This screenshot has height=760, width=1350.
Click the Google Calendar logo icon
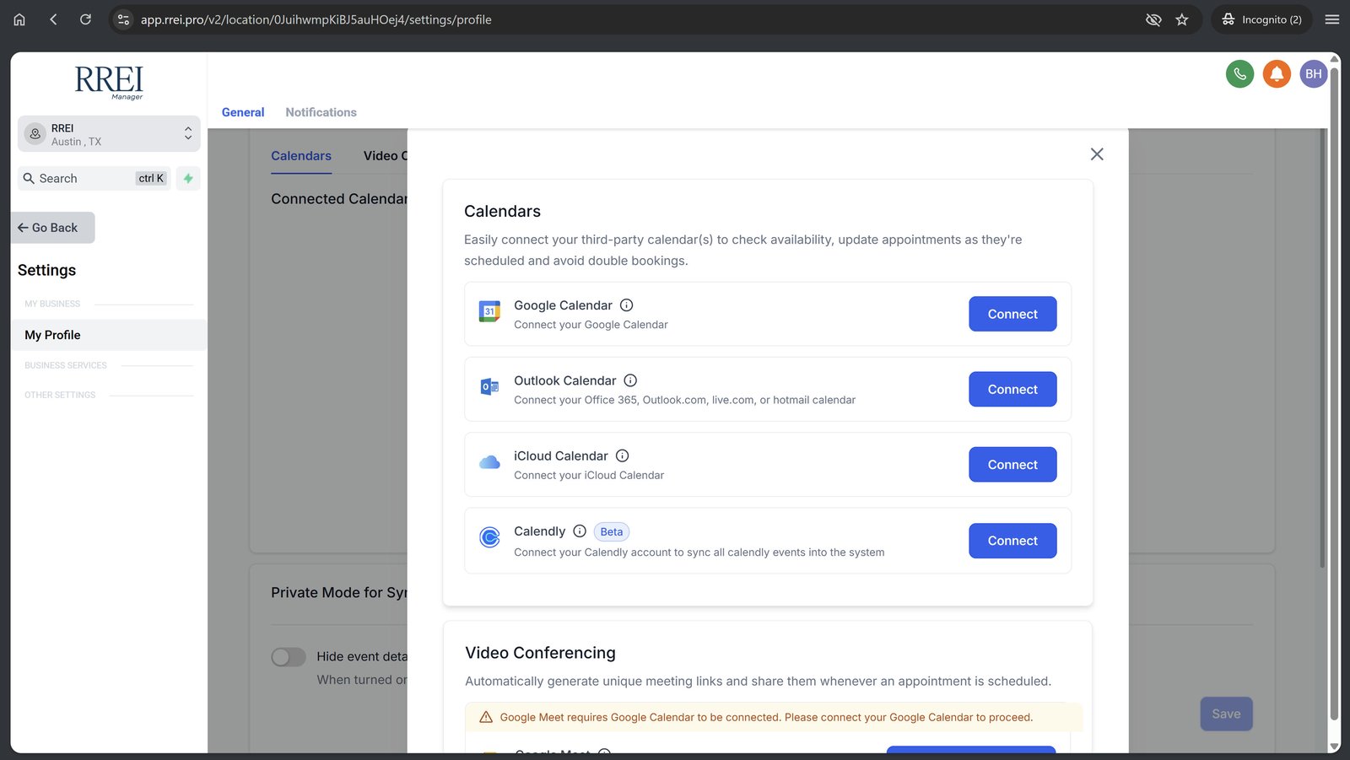489,312
